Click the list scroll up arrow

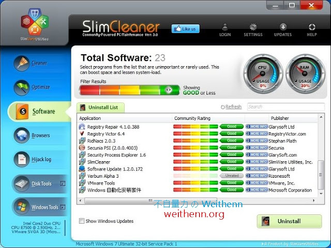321,117
